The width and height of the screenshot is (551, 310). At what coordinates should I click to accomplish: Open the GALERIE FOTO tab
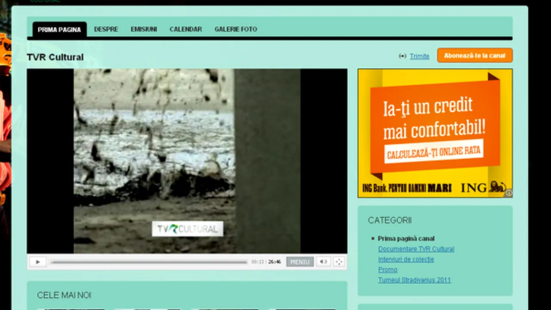pos(236,29)
